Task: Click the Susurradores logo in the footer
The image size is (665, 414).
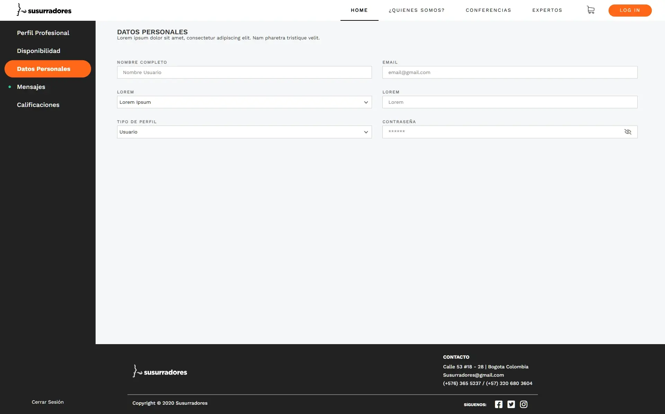Action: pos(160,371)
